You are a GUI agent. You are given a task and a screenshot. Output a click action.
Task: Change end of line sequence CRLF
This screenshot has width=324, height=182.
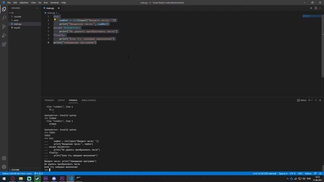point(300,173)
